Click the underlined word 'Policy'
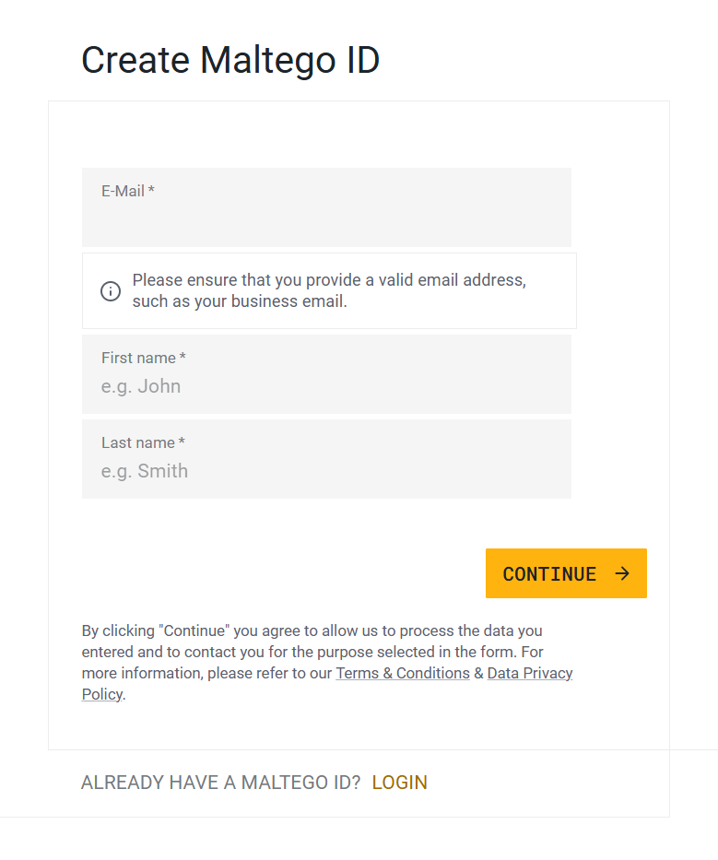This screenshot has height=860, width=718. point(102,694)
